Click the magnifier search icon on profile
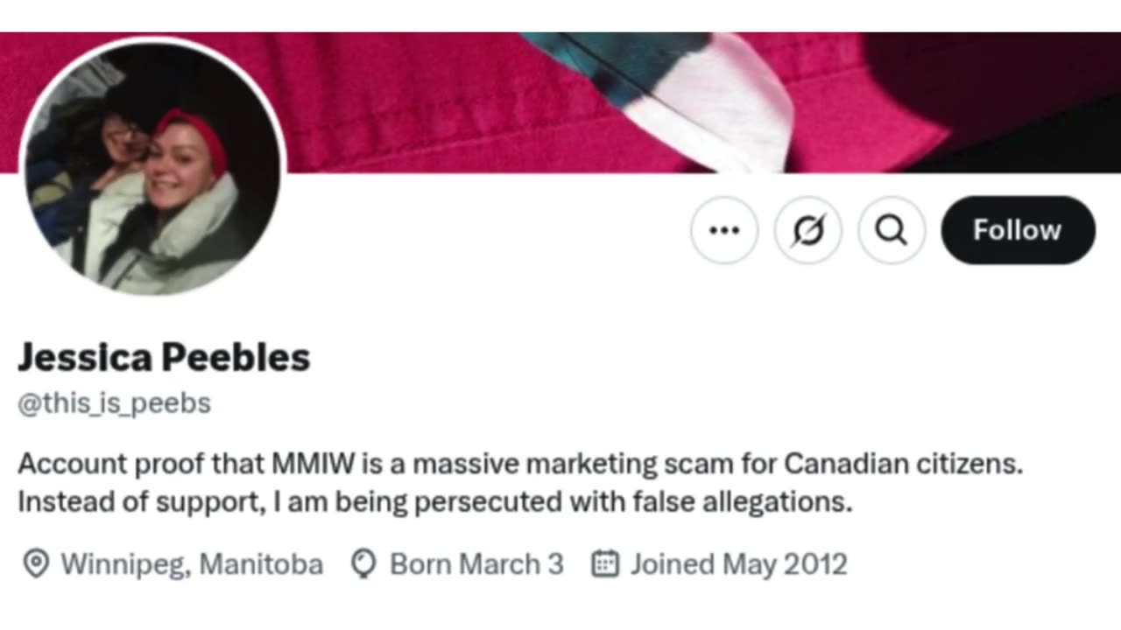The image size is (1121, 630). [x=891, y=230]
